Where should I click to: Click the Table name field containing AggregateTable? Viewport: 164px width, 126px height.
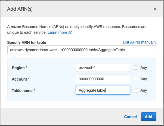pyautogui.click(x=103, y=90)
